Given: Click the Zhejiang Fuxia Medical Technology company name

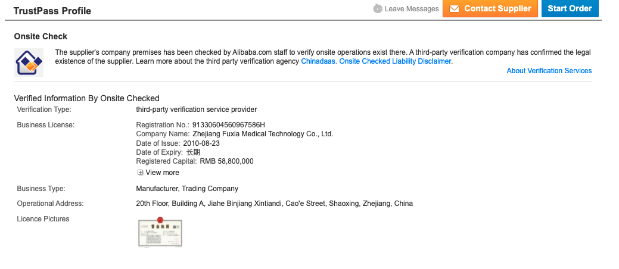Looking at the screenshot, I should click(263, 134).
